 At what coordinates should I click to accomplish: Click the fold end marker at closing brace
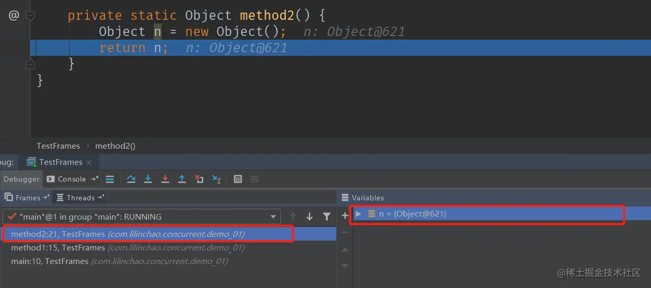tap(30, 64)
